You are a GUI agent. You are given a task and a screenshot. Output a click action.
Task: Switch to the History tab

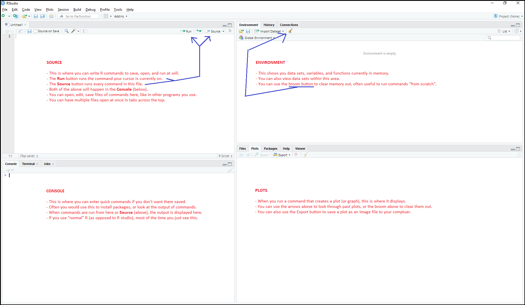(269, 25)
